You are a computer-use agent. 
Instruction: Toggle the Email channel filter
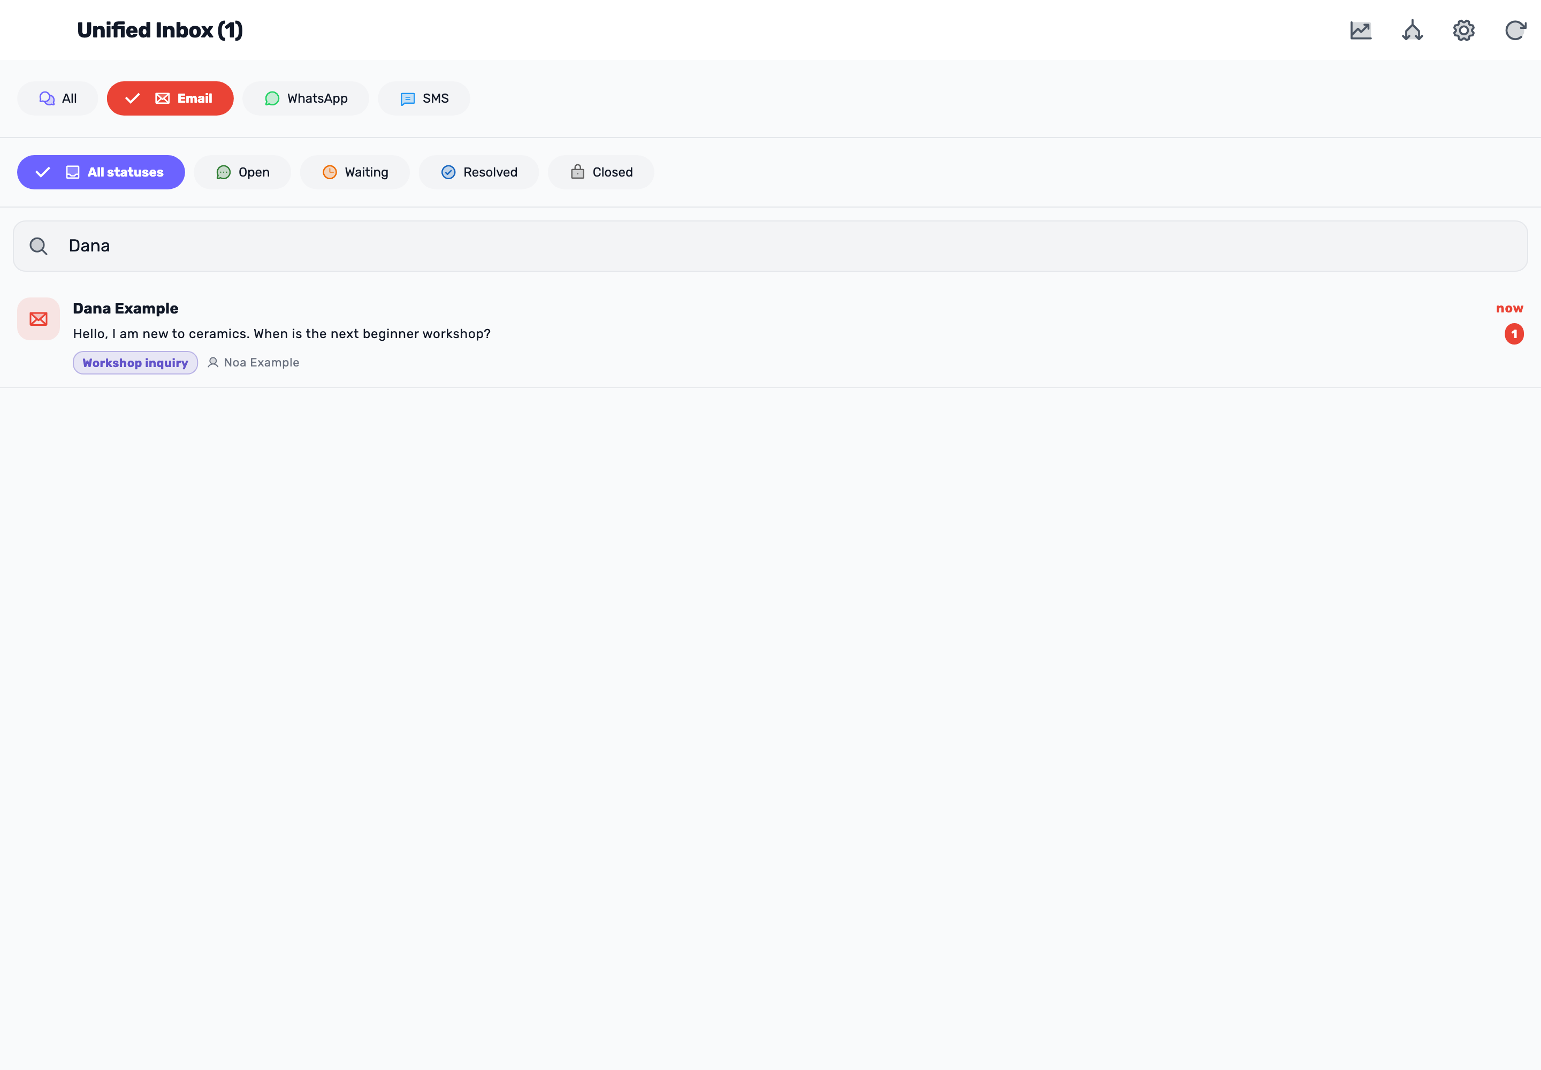pos(170,98)
